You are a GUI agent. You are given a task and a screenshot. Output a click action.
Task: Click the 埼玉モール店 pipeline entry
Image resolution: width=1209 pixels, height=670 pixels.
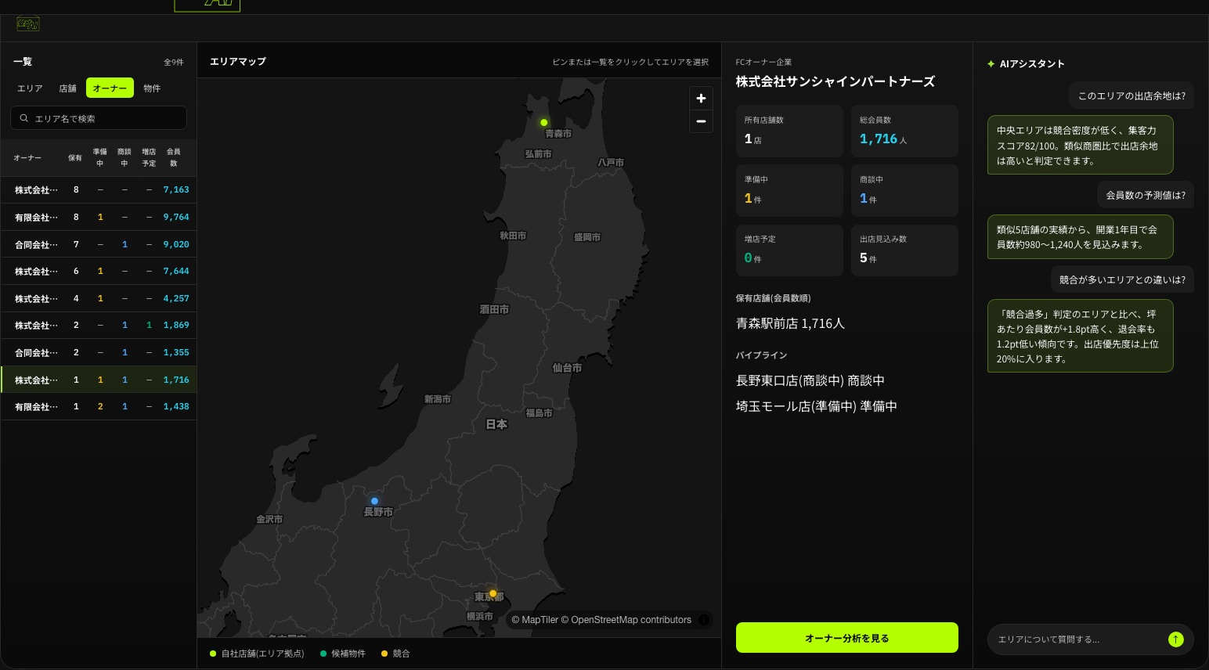(817, 406)
